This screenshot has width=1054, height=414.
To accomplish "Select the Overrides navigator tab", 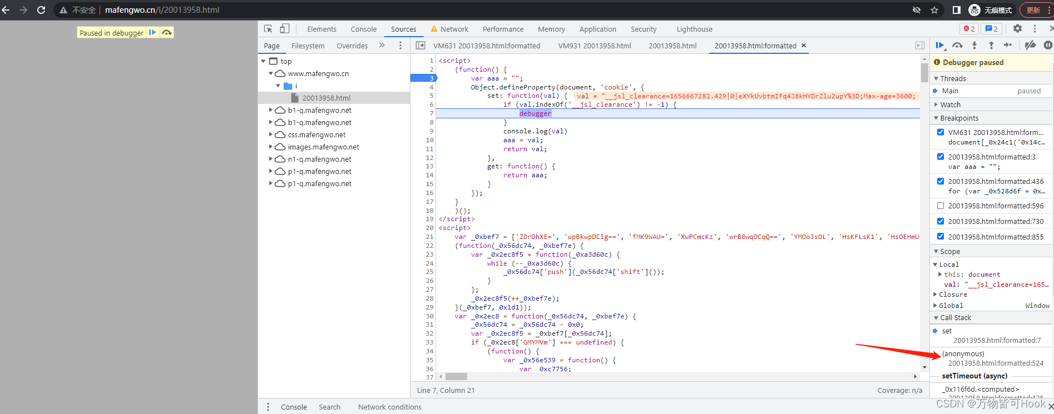I will [352, 46].
